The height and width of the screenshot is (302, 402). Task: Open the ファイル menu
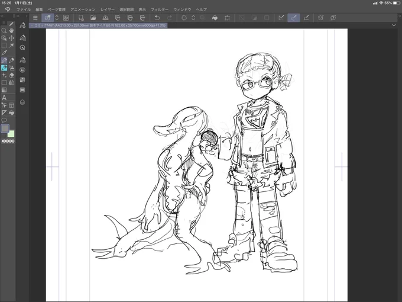click(x=24, y=9)
